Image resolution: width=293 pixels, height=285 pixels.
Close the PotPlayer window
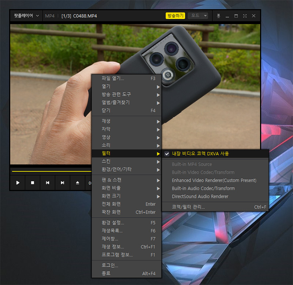click(x=254, y=16)
